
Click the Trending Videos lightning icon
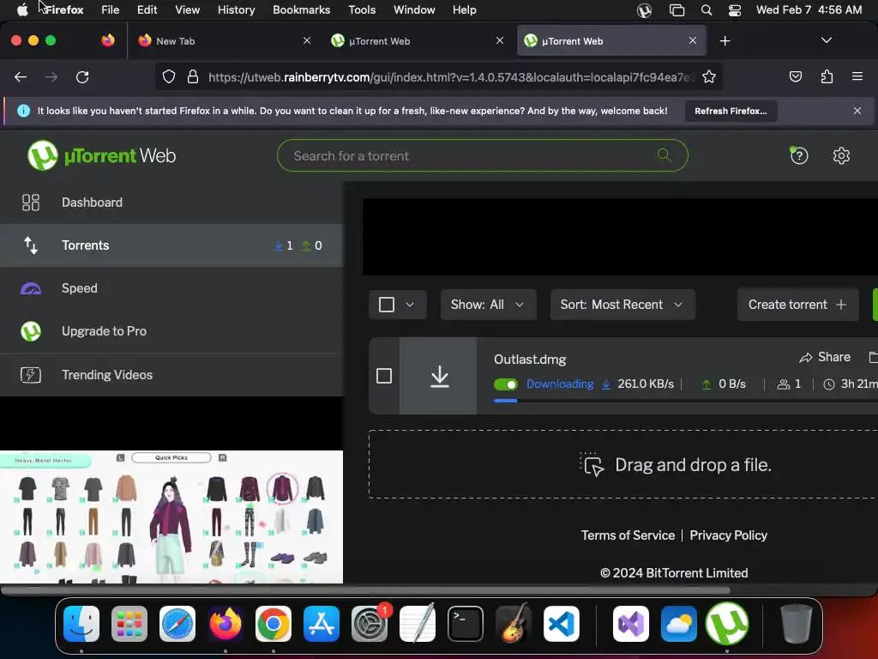coord(31,374)
